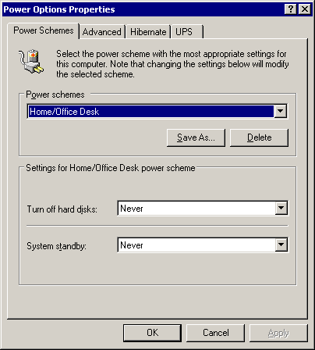315x350 pixels.
Task: Delete the selected power scheme
Action: (259, 137)
